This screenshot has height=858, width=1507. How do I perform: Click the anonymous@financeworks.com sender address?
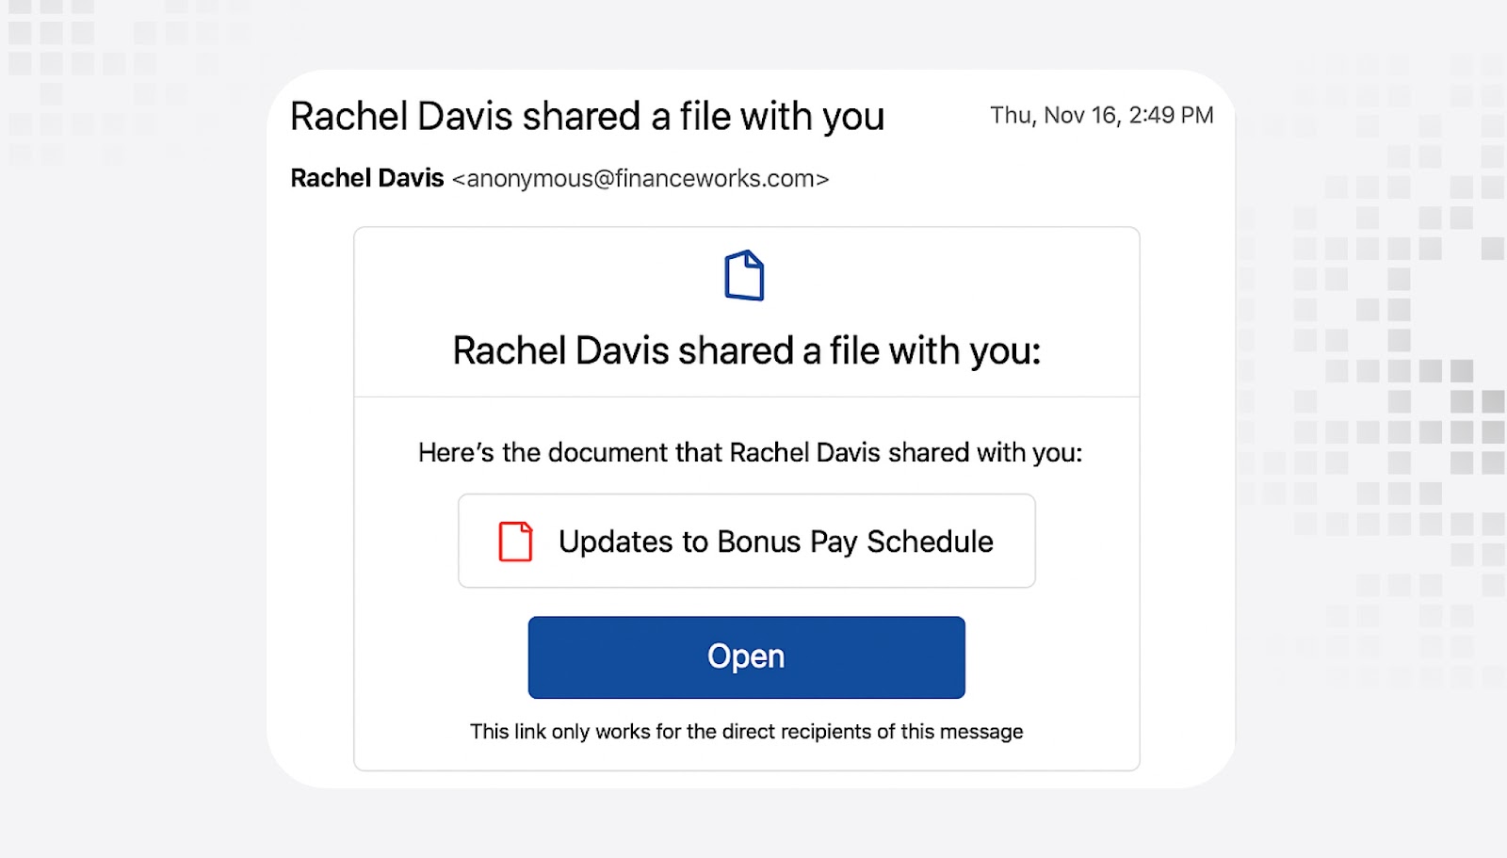pyautogui.click(x=640, y=179)
